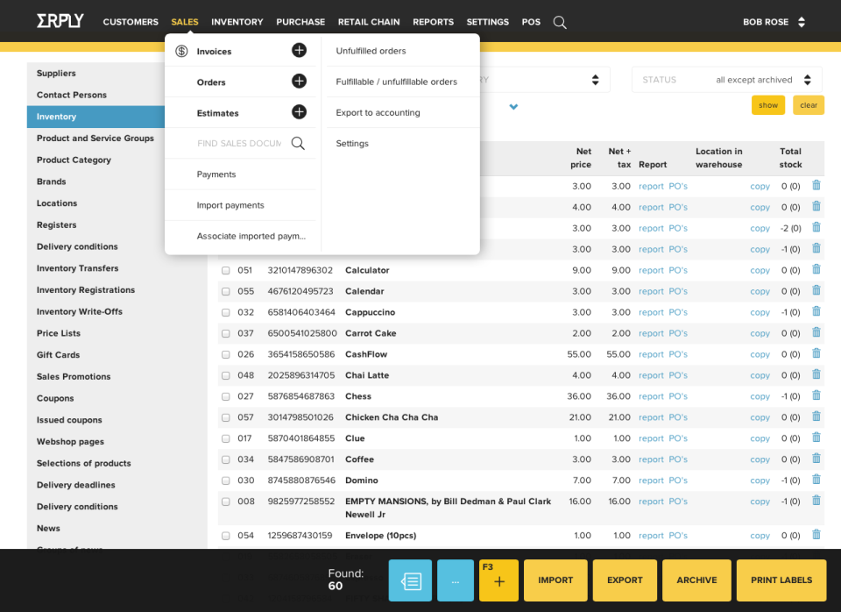Screen dimensions: 841x612
Task: Delete the Calculator row using trash icon
Action: pos(816,269)
